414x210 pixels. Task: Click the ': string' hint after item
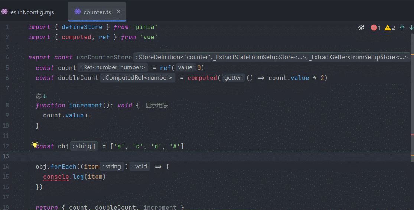tap(112, 167)
